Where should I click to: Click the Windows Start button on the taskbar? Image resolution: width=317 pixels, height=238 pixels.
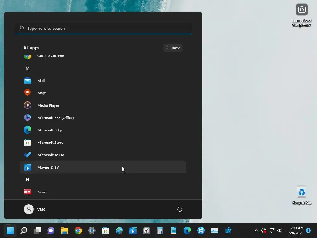(x=10, y=231)
